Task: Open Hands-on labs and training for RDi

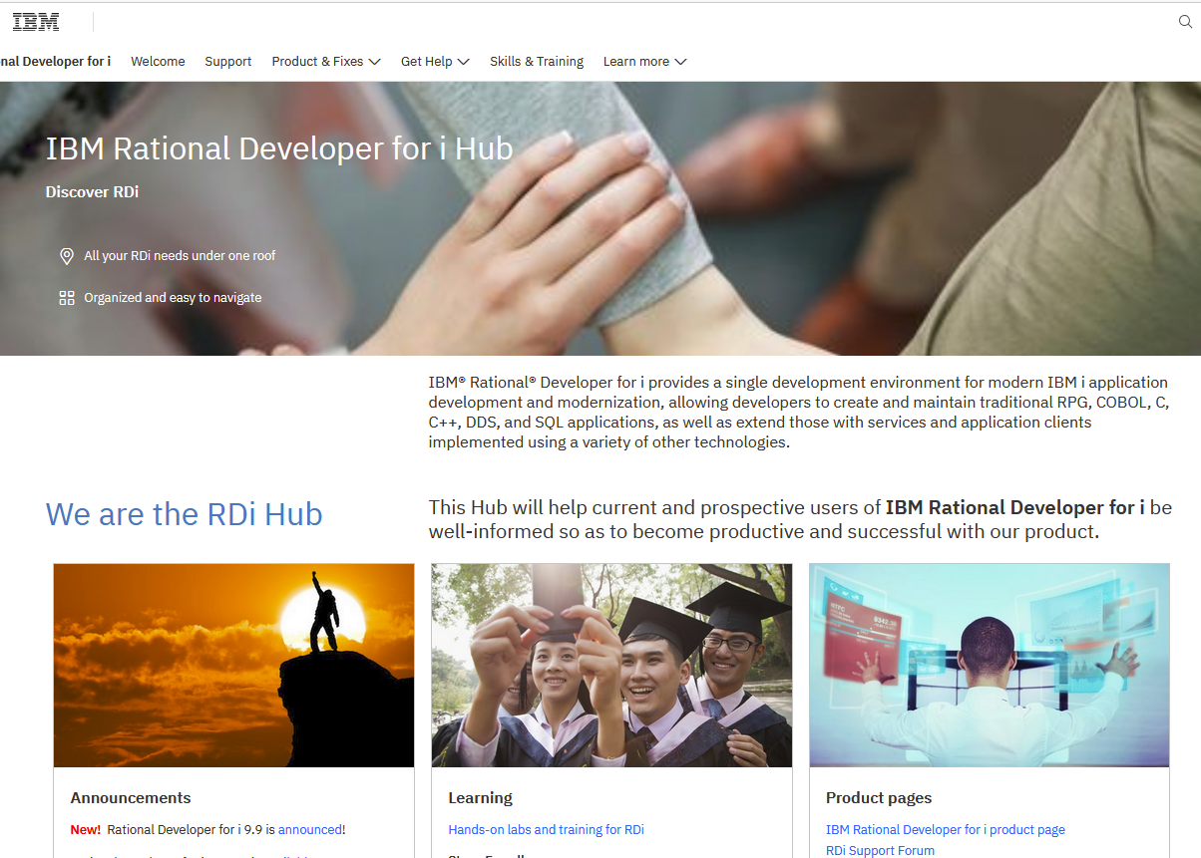Action: click(x=547, y=829)
